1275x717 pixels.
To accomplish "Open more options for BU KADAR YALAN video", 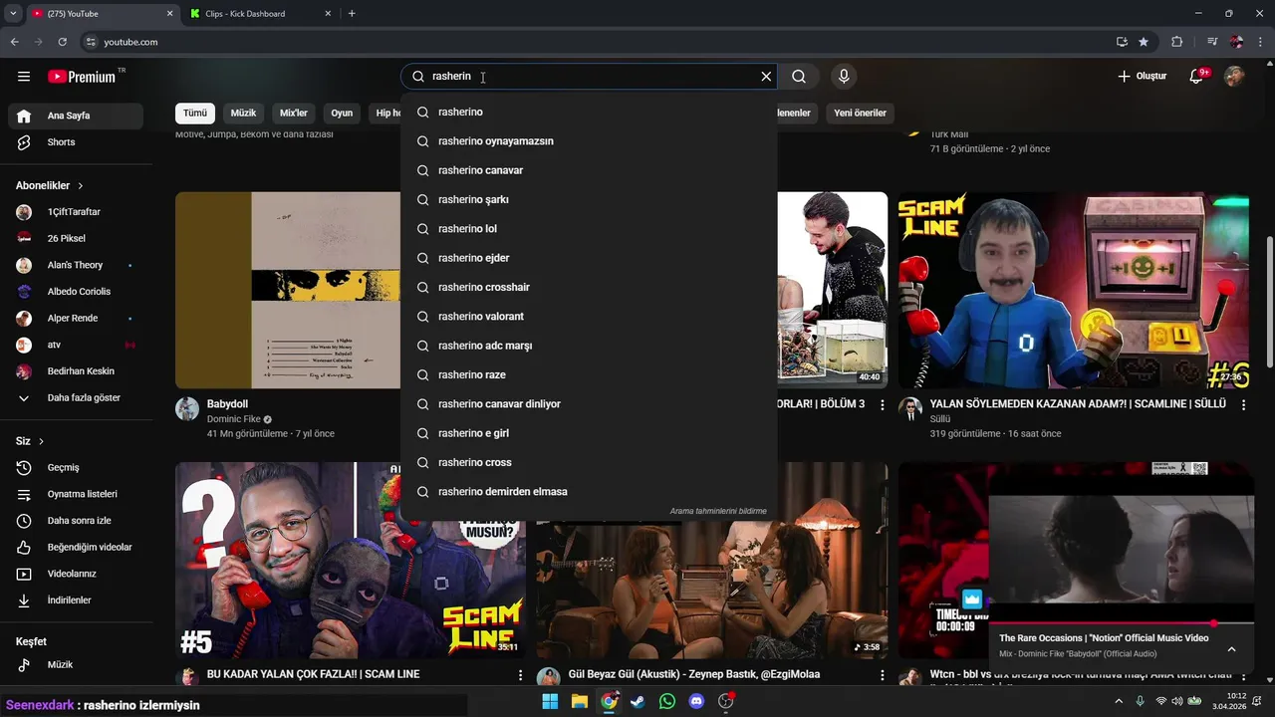I will 520,675.
